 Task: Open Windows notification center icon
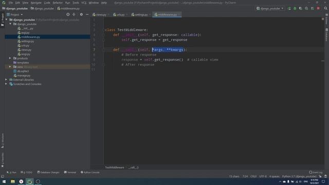point(323,181)
